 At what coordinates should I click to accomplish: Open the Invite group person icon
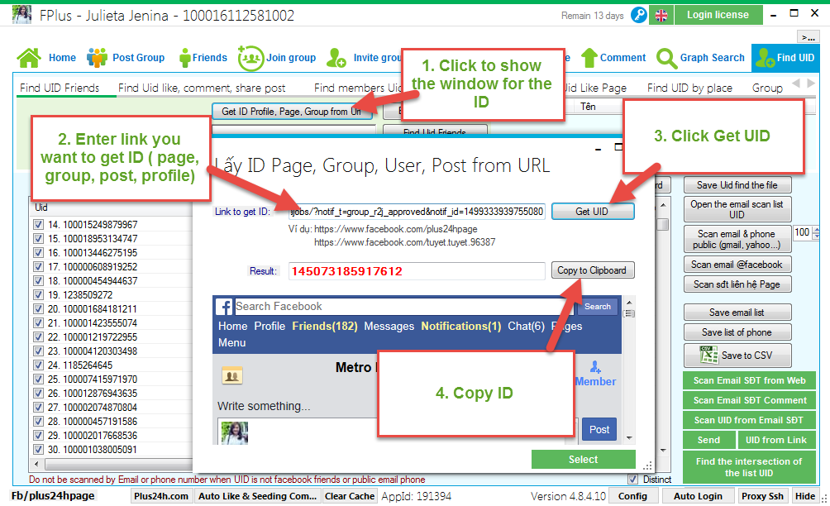click(336, 58)
